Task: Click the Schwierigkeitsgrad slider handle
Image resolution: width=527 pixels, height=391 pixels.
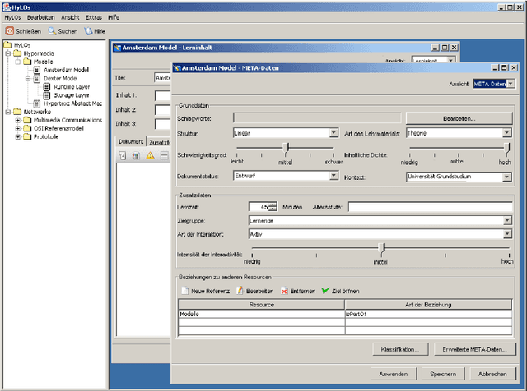Action: (286, 148)
